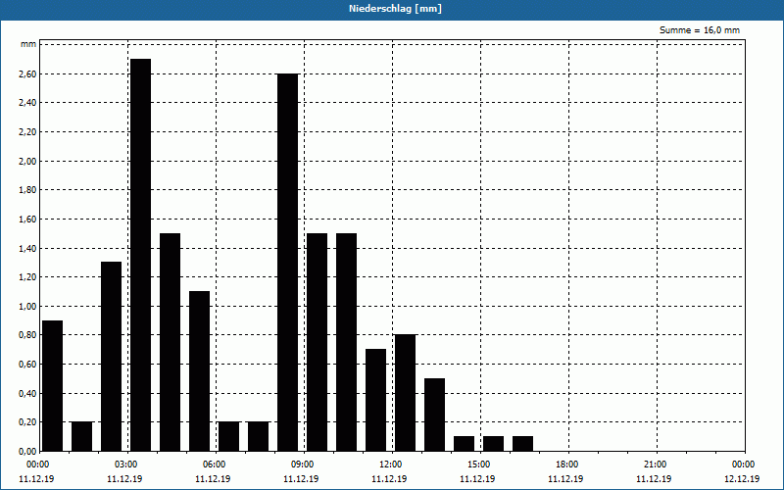Click the mm unit label above y-axis
784x490 pixels.
click(28, 44)
